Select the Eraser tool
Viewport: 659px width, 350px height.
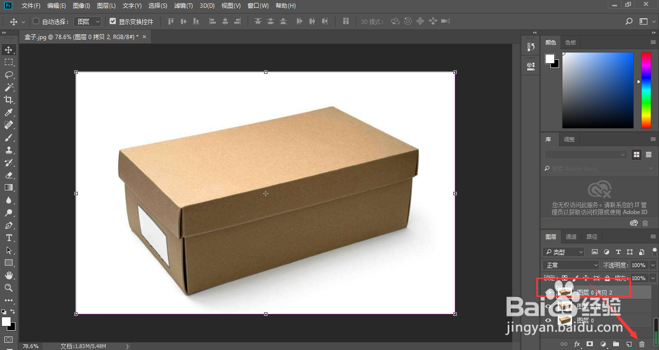pyautogui.click(x=9, y=175)
